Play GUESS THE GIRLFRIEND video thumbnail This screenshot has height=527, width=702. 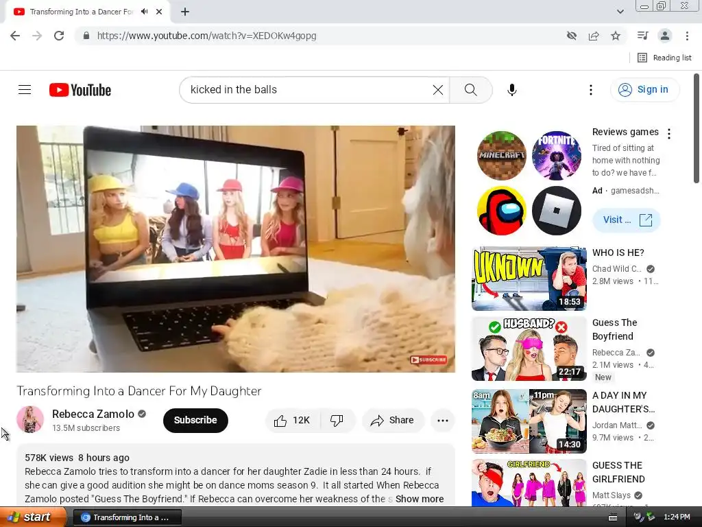coord(529,483)
